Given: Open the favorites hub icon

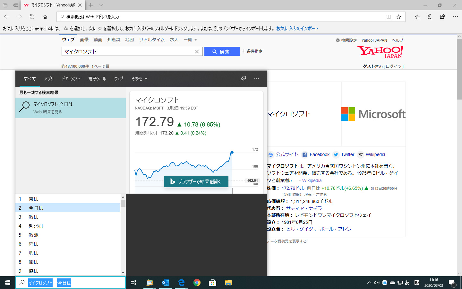Looking at the screenshot, I should pyautogui.click(x=417, y=17).
